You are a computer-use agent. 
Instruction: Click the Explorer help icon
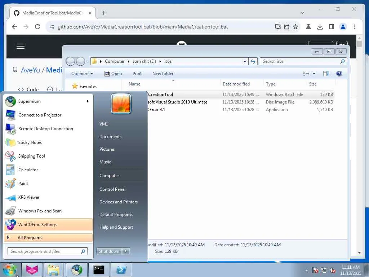coord(339,74)
